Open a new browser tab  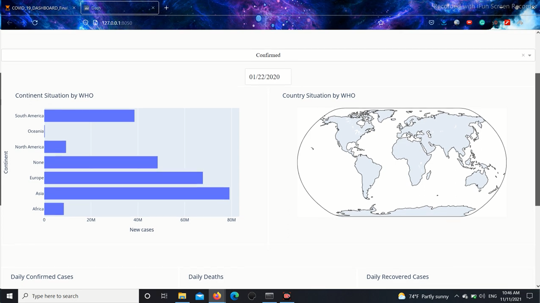(166, 7)
